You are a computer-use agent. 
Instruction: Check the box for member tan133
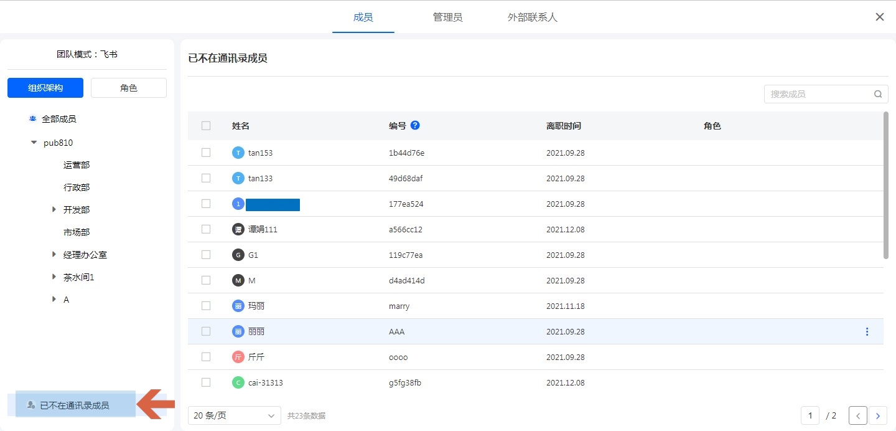(x=206, y=178)
